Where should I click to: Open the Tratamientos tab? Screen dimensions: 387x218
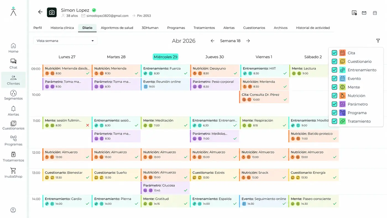204,28
